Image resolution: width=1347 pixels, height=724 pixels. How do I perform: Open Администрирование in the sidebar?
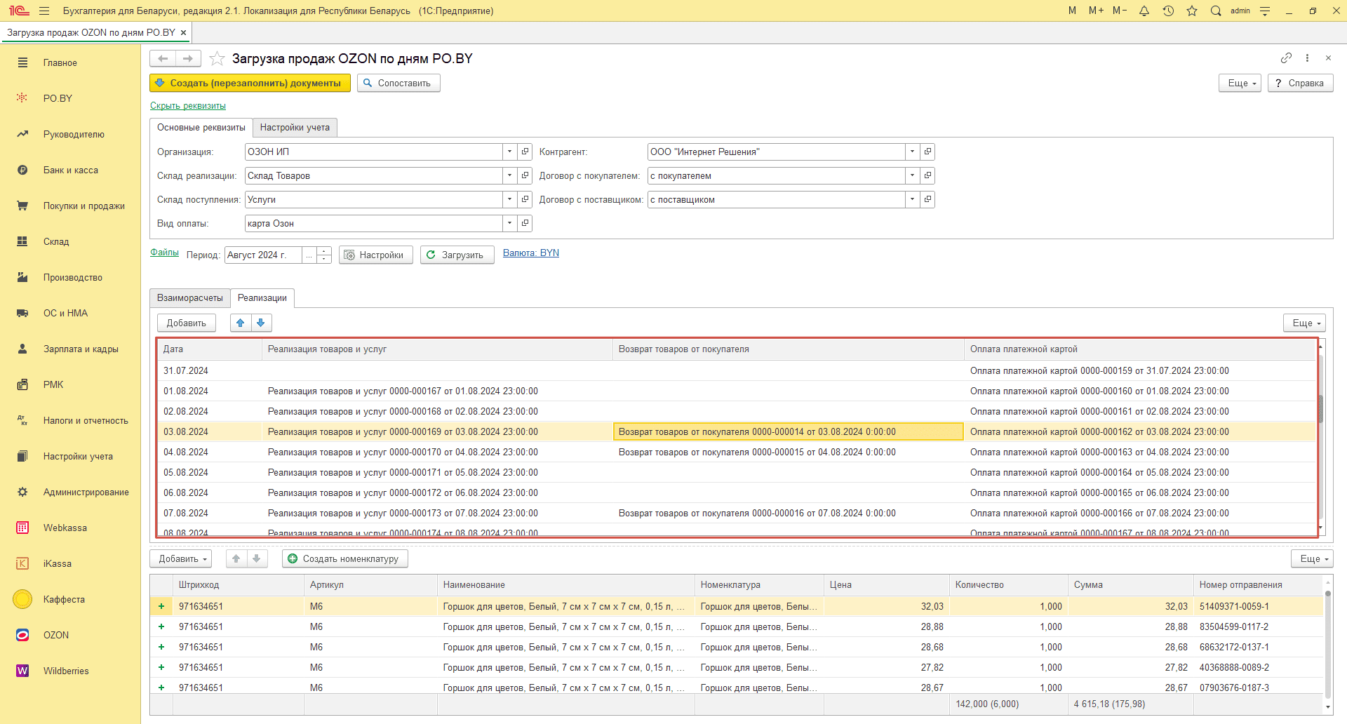86,492
